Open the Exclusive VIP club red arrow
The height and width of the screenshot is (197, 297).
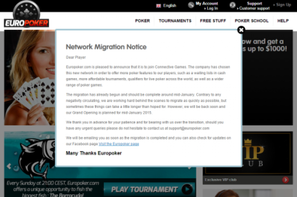tap(285, 180)
